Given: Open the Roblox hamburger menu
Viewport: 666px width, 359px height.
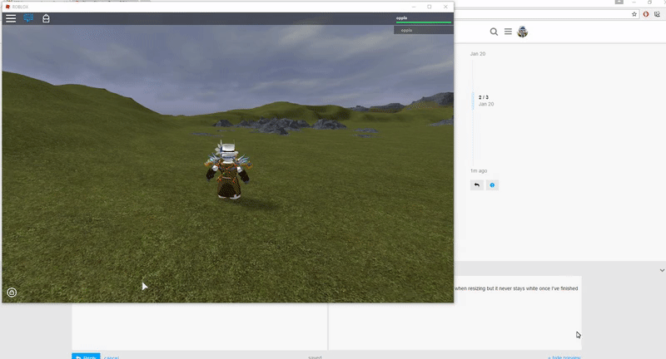Looking at the screenshot, I should [x=11, y=18].
